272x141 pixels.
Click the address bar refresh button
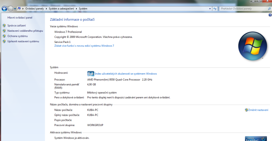click(215, 9)
